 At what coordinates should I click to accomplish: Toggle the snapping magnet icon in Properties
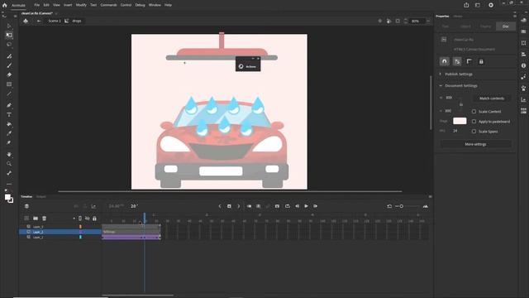pos(445,61)
